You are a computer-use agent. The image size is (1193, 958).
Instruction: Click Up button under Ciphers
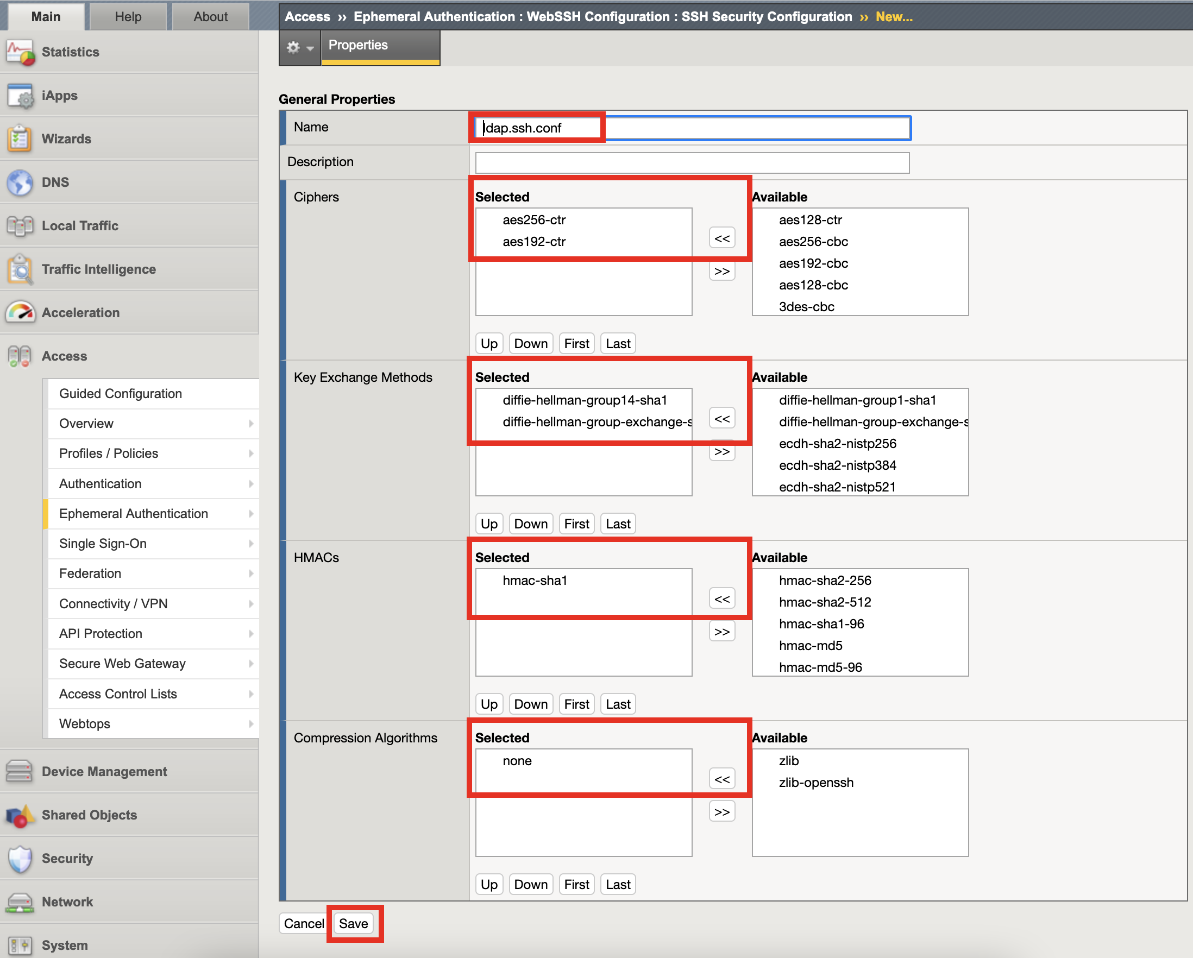(489, 343)
